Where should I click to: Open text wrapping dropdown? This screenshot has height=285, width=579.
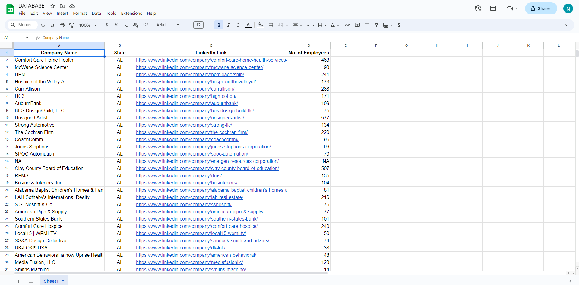pos(322,25)
